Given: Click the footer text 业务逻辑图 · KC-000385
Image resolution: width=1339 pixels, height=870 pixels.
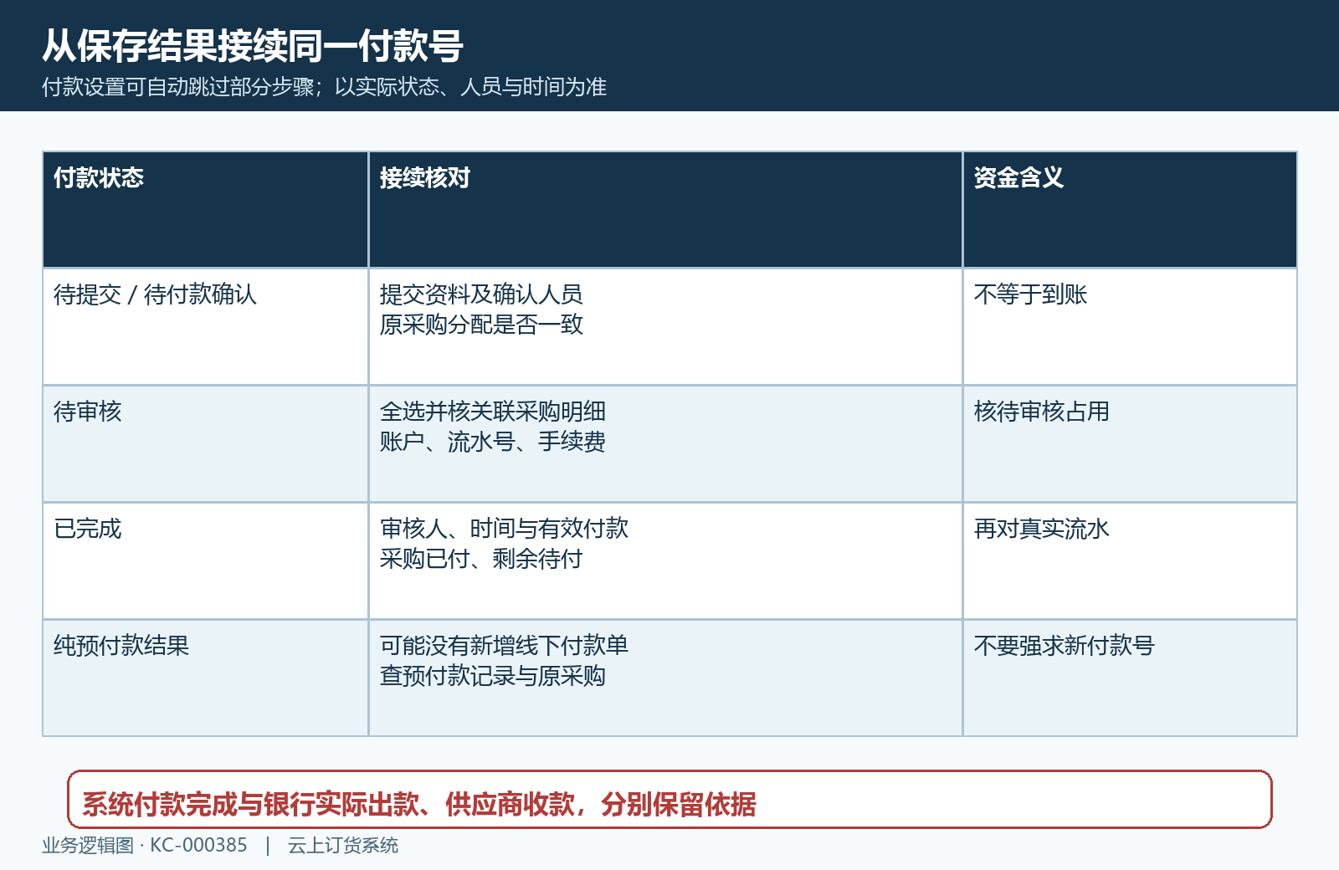Looking at the screenshot, I should [145, 846].
